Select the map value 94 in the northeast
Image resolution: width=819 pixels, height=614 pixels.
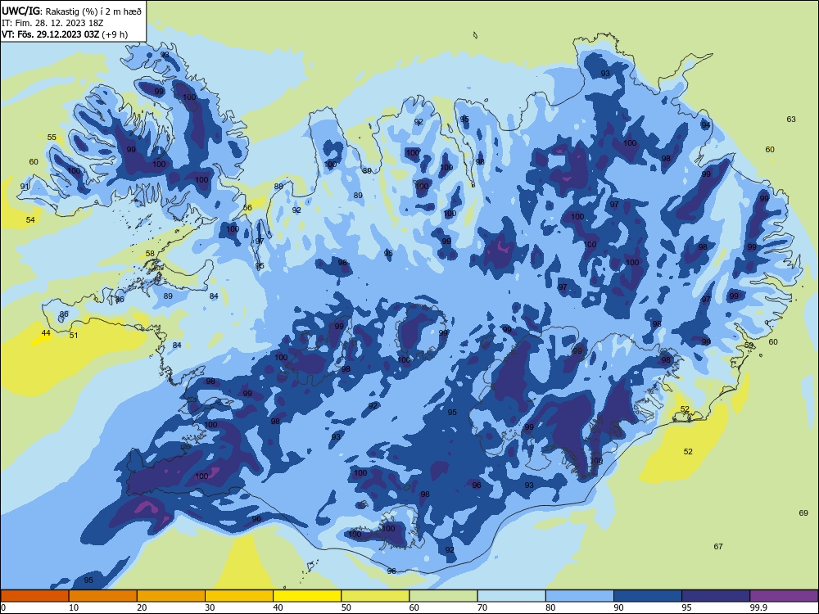(706, 125)
